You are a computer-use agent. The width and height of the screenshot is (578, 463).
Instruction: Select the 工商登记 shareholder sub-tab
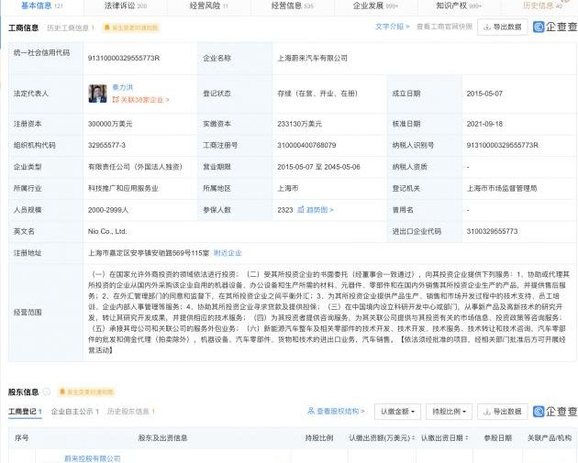tap(25, 412)
